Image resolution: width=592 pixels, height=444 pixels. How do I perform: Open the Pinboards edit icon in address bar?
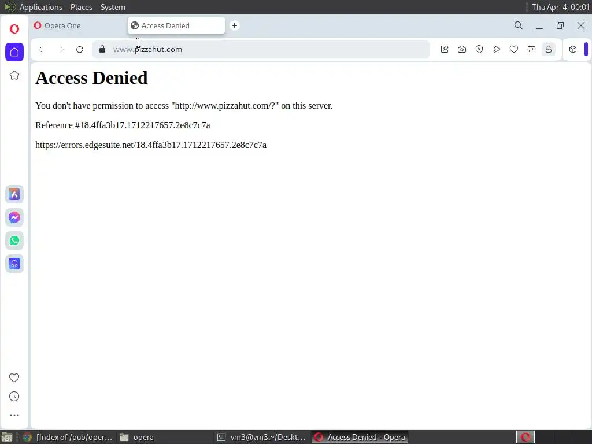pyautogui.click(x=445, y=49)
